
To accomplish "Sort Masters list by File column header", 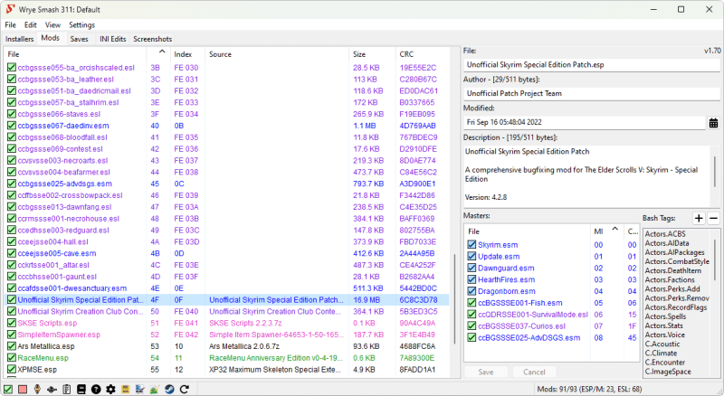I will tap(528, 231).
